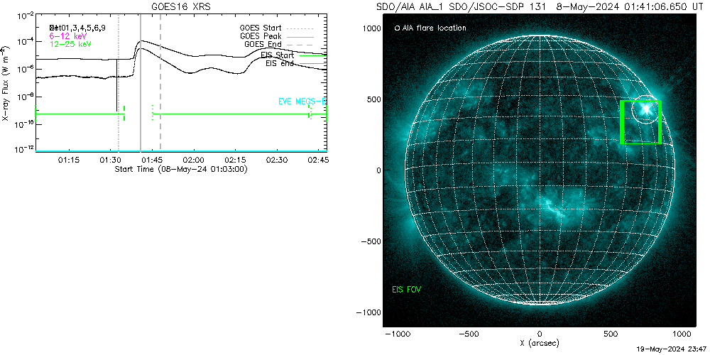Click the 1000 tick on the solar Y axis
This screenshot has height=355, width=710.
tap(372, 28)
